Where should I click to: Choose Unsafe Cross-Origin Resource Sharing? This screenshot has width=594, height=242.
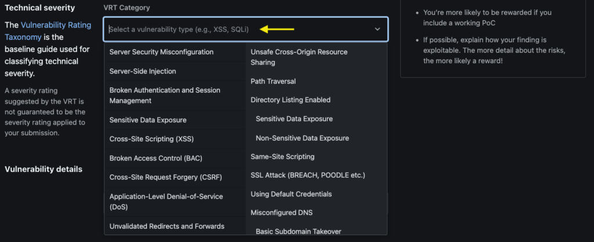click(x=299, y=57)
